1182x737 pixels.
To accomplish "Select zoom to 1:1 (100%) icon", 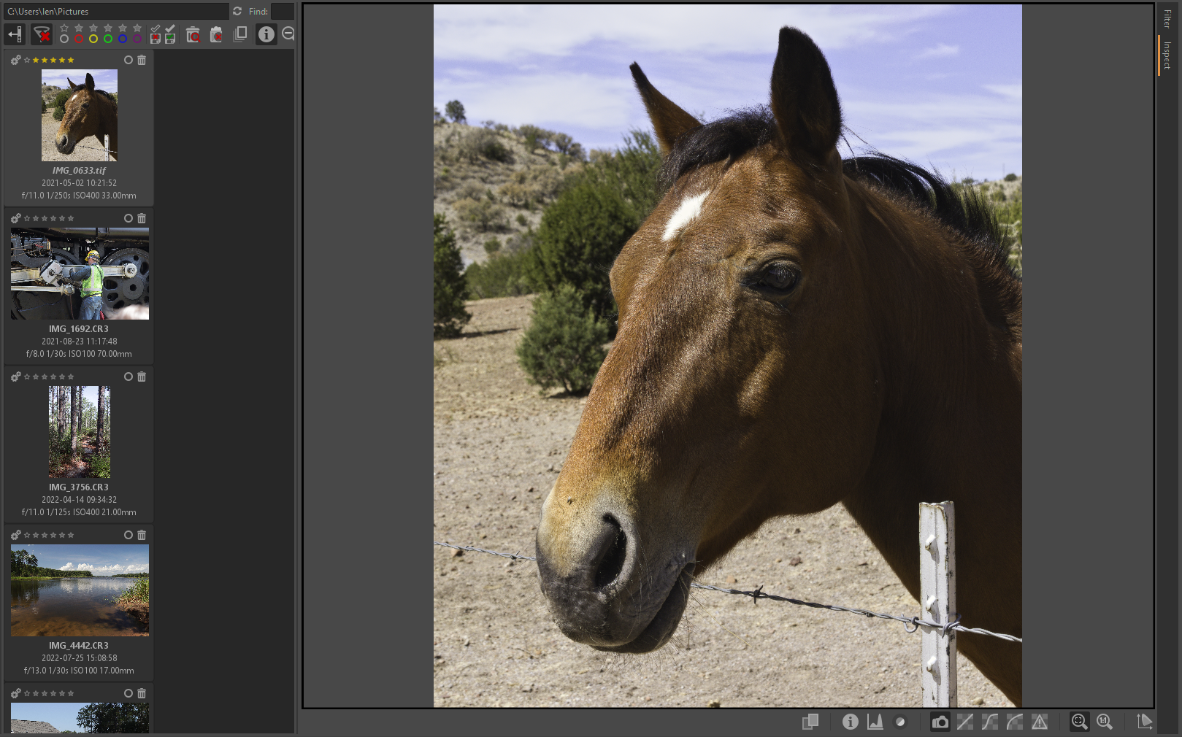I will coord(1104,722).
